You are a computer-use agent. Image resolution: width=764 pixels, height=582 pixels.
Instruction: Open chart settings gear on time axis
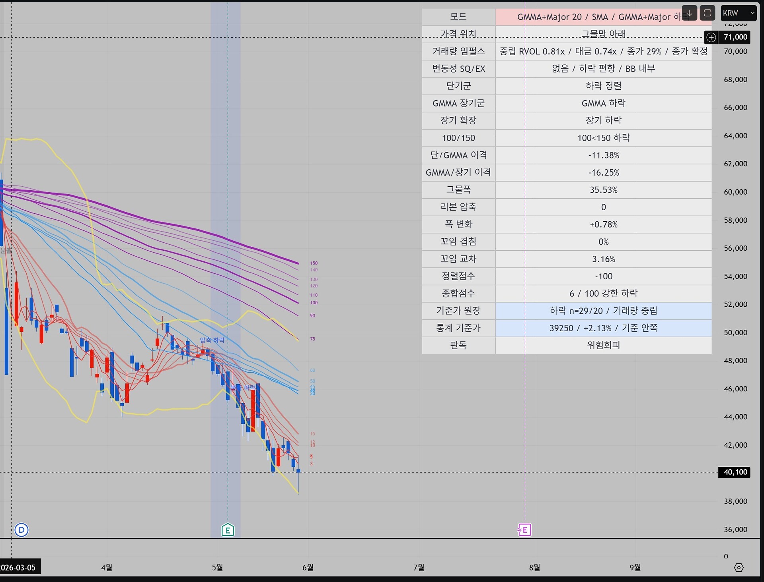[x=739, y=567]
